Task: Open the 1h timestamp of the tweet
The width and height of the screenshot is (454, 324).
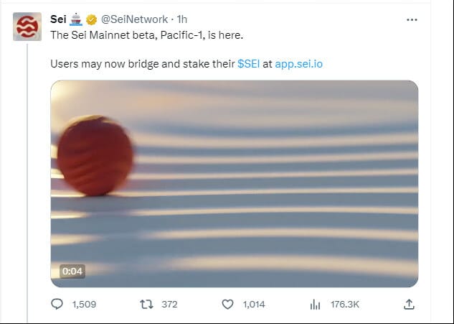Action: tap(181, 19)
